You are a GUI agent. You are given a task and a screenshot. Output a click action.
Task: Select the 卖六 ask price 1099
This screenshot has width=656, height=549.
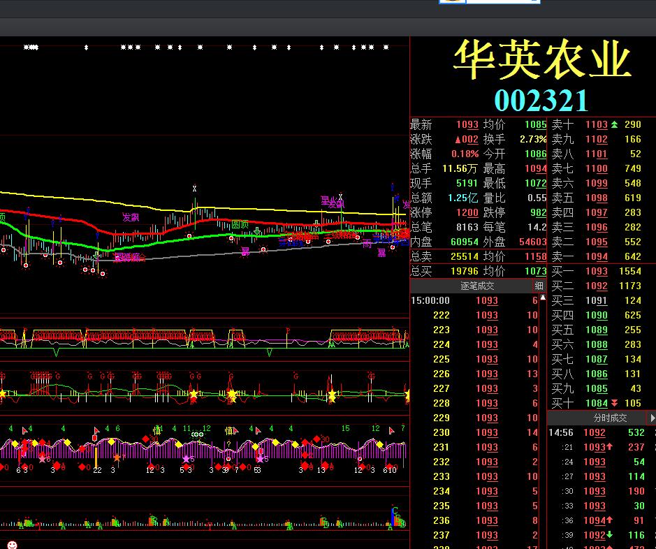pyautogui.click(x=596, y=183)
